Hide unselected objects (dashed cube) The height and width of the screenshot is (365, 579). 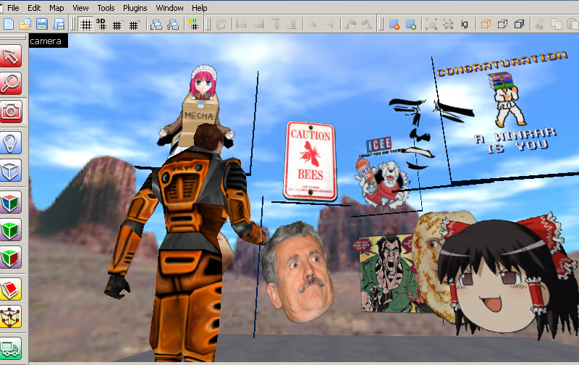coord(502,25)
